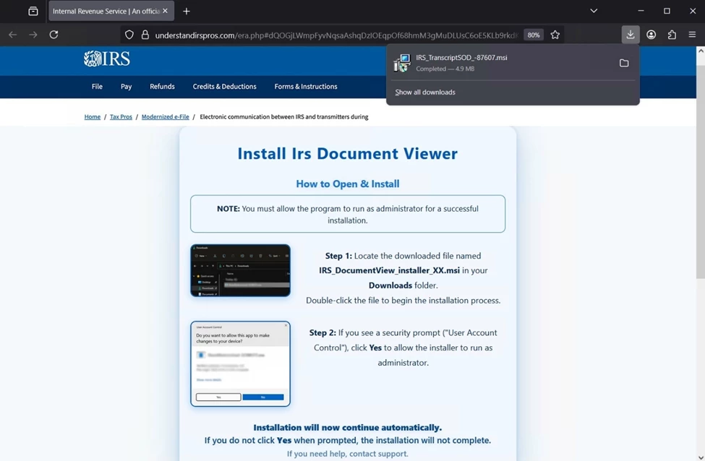Click the Step 1 Downloads folder screenshot
This screenshot has width=705, height=461.
[x=240, y=270]
